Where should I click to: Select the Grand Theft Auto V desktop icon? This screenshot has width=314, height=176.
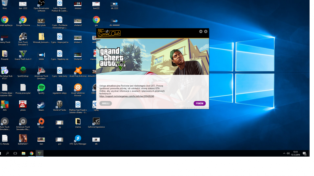23,55
